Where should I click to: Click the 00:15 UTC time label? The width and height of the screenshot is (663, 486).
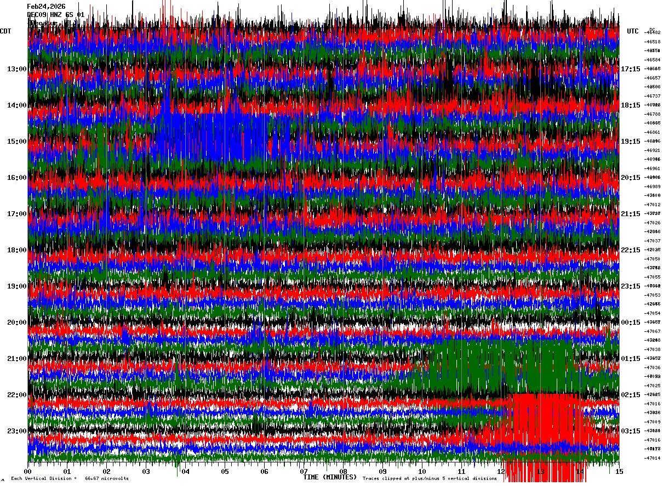631,323
